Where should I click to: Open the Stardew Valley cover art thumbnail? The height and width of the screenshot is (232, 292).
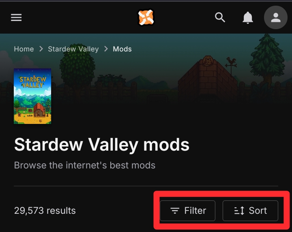pos(32,96)
